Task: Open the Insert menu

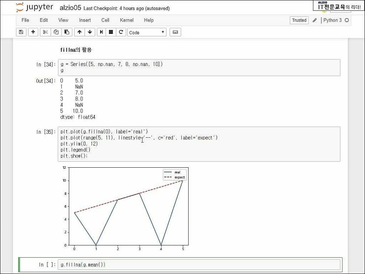Action: coord(84,20)
